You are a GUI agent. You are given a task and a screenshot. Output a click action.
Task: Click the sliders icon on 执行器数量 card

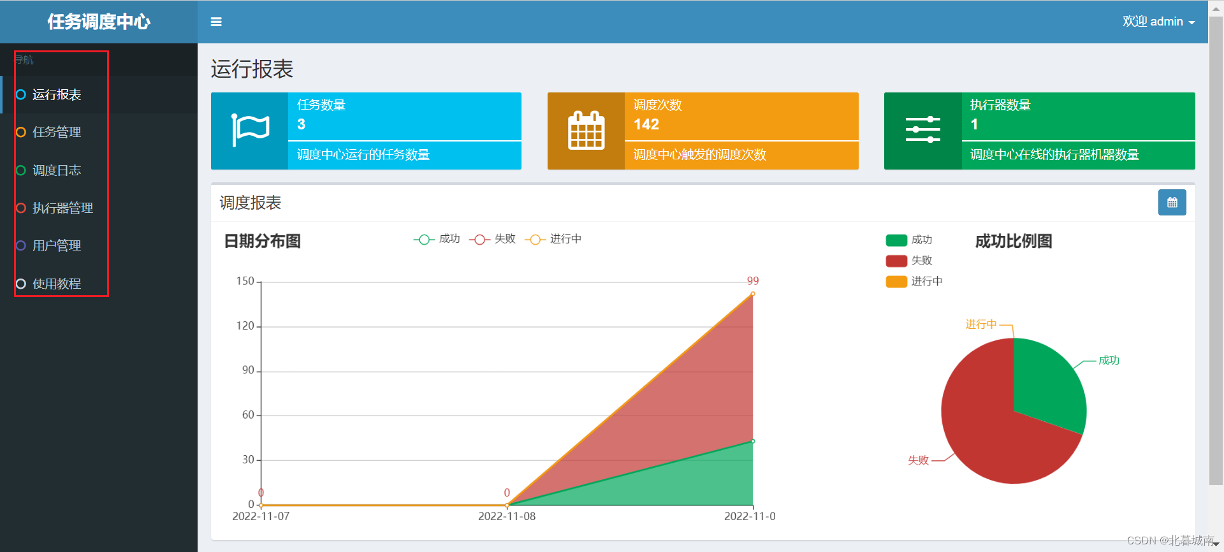pos(923,130)
